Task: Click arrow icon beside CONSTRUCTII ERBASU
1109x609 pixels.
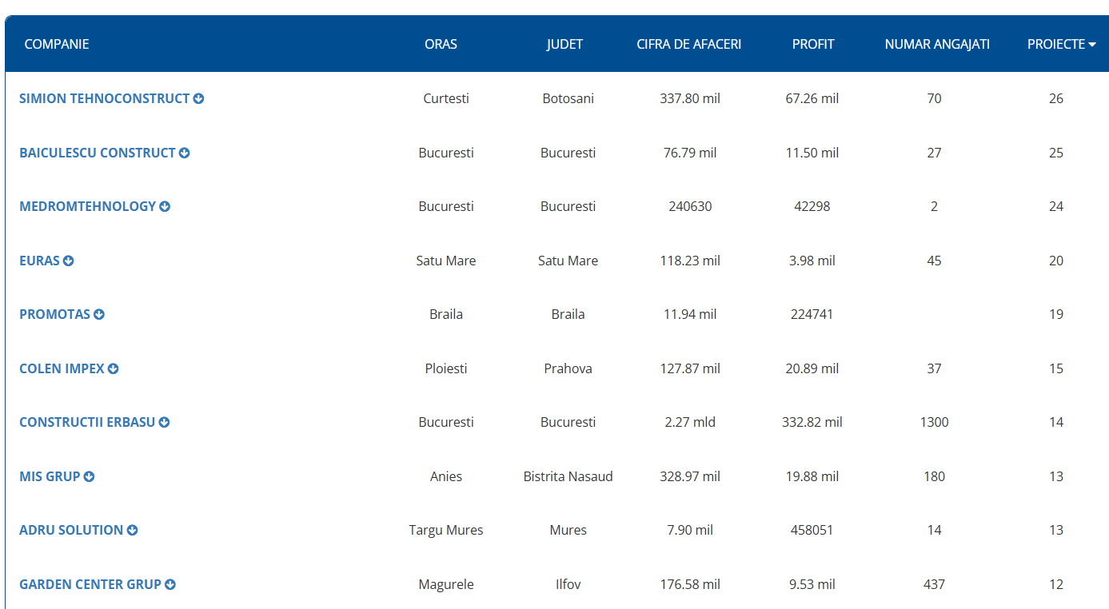Action: pos(164,422)
